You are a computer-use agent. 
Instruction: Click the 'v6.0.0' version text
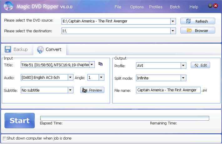pyautogui.click(x=66, y=7)
